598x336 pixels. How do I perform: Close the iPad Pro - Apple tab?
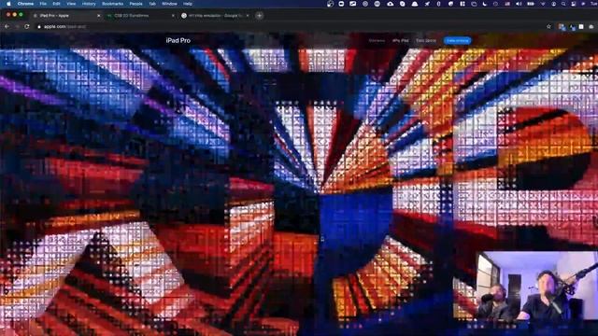99,16
